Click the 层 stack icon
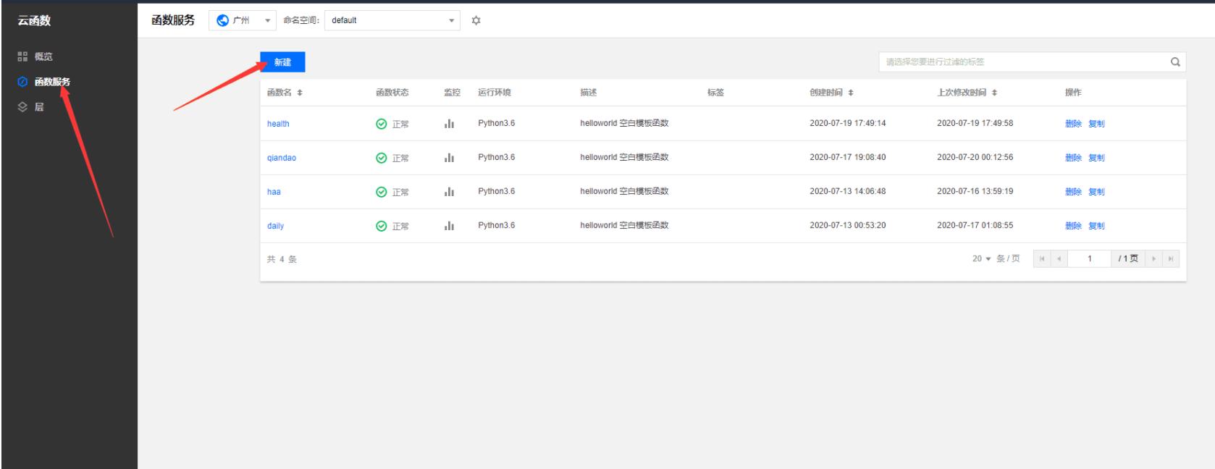 tap(22, 107)
